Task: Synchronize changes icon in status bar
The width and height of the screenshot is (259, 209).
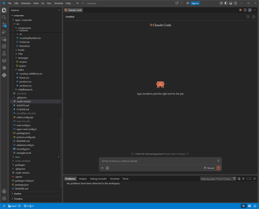Action: click(x=19, y=206)
